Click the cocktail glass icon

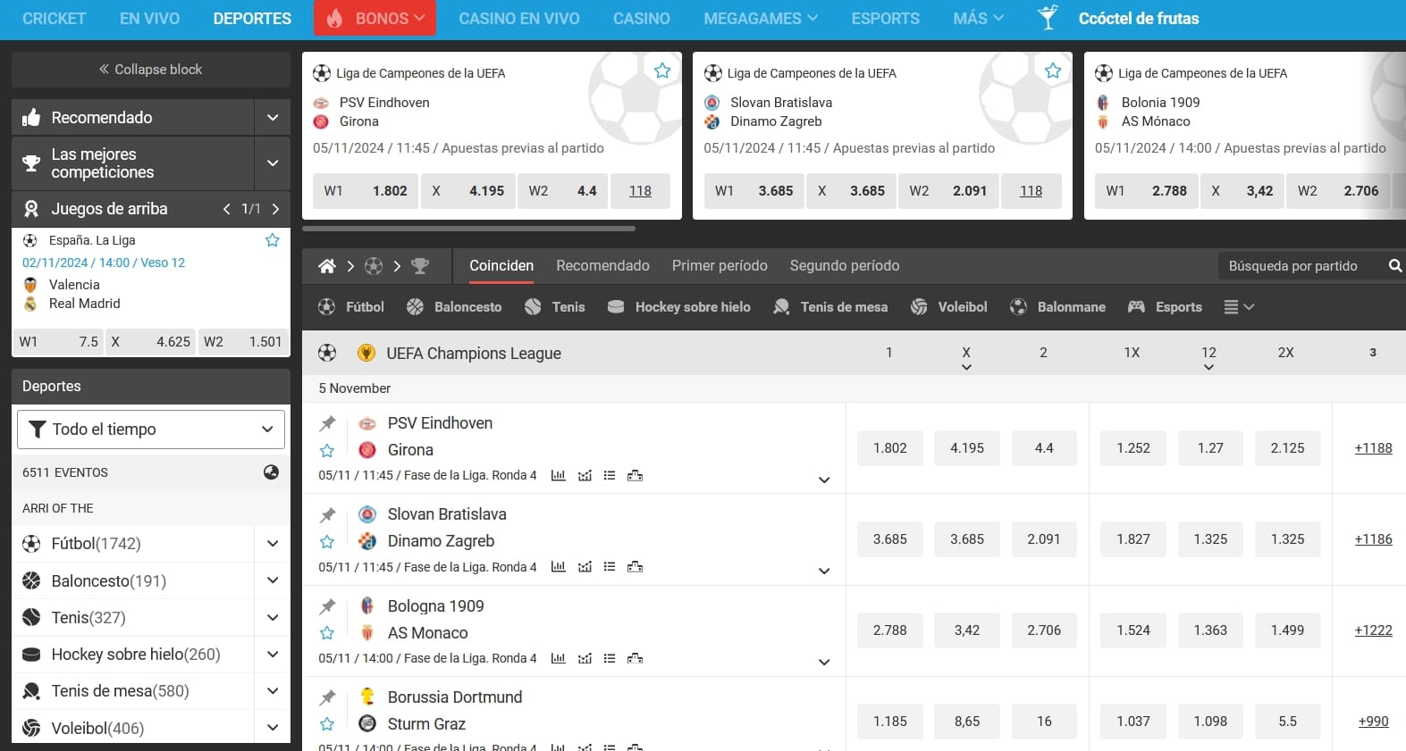(1048, 18)
